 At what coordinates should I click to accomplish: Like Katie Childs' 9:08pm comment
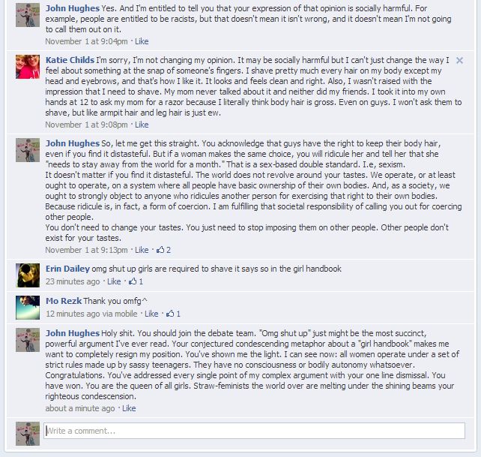pos(142,125)
